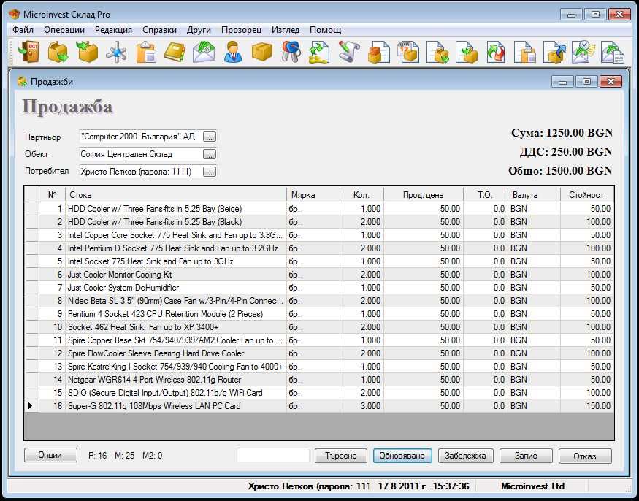Click the clipboard toolbar icon

tap(146, 52)
